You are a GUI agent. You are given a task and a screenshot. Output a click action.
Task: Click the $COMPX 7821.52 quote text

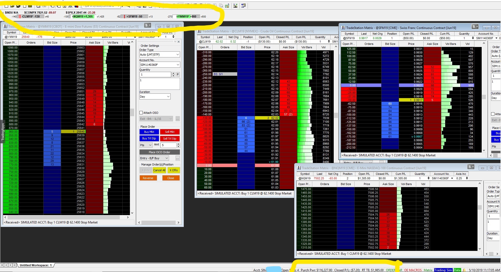[40, 13]
